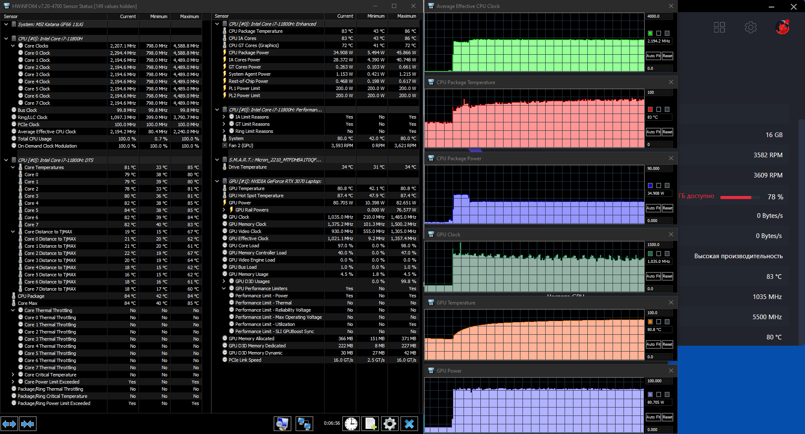The height and width of the screenshot is (434, 805).
Task: Open the gear settings icon in MSI app
Action: point(751,27)
